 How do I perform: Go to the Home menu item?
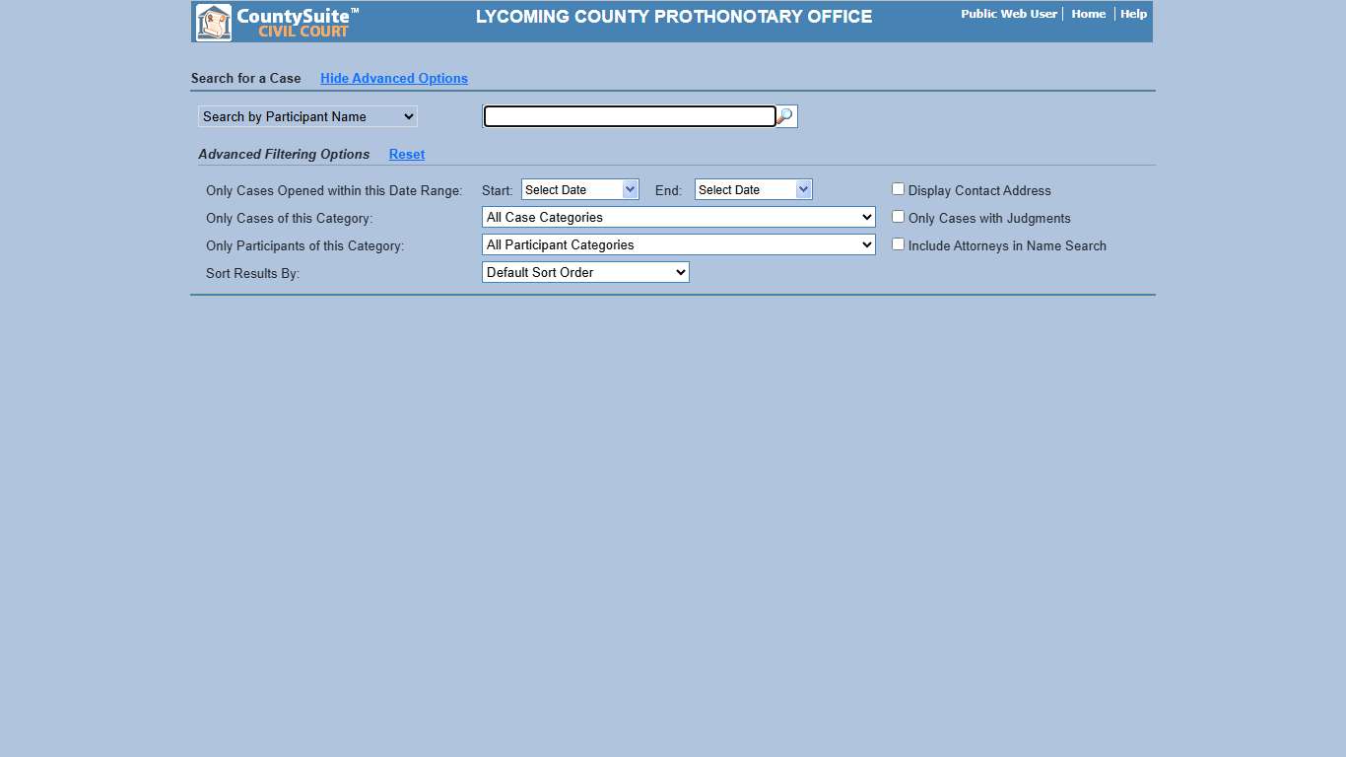coord(1088,14)
